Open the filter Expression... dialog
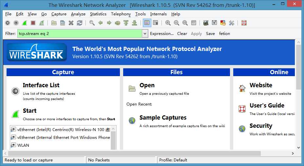The image size is (304, 166). (x=162, y=34)
